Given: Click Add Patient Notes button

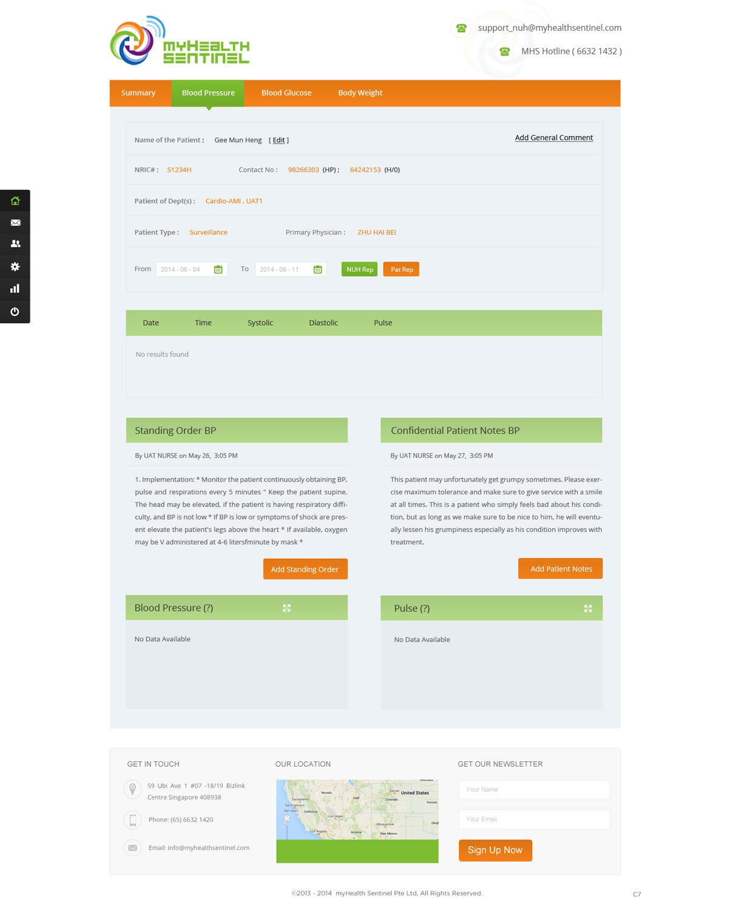Looking at the screenshot, I should [x=560, y=568].
